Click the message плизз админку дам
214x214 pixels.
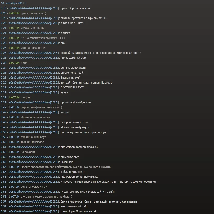(x=73, y=58)
